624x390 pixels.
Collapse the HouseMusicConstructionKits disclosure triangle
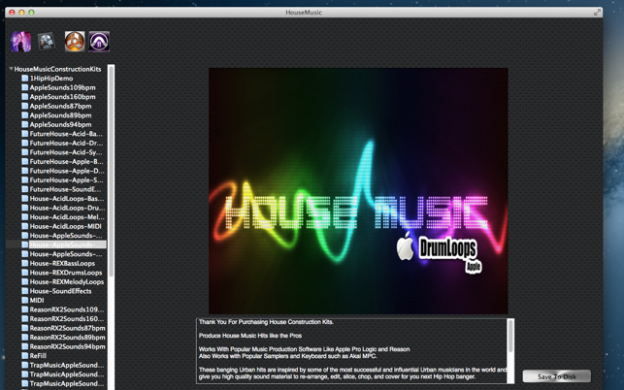tap(11, 69)
